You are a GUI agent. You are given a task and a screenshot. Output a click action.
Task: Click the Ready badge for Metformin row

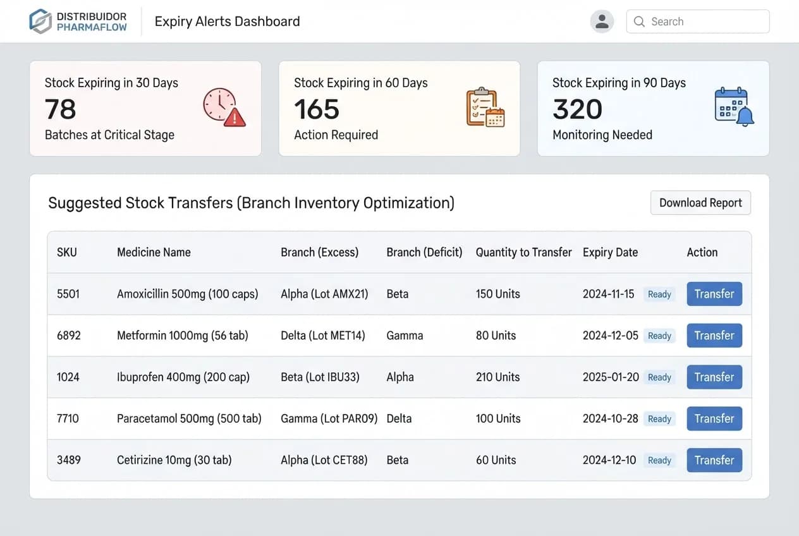[659, 336]
